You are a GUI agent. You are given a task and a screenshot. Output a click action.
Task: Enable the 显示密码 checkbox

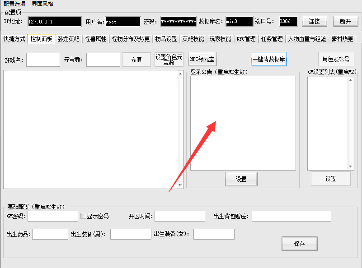pos(83,216)
